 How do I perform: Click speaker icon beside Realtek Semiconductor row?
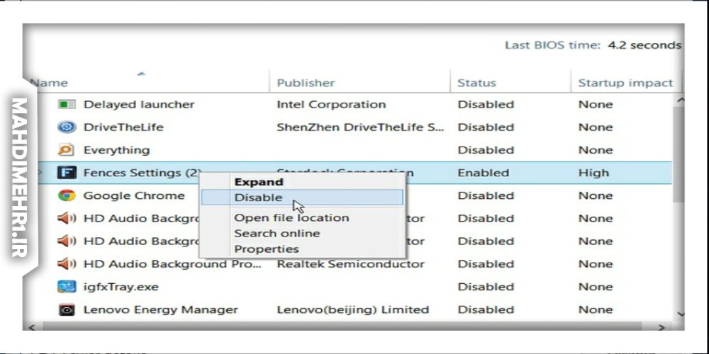tap(67, 263)
